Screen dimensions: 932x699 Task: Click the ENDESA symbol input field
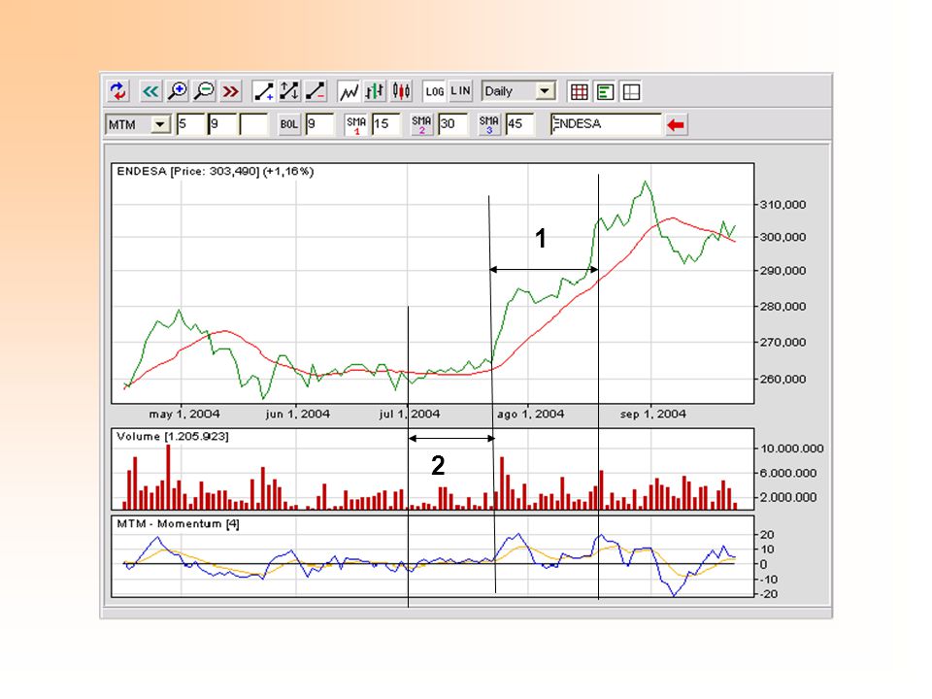(x=606, y=124)
